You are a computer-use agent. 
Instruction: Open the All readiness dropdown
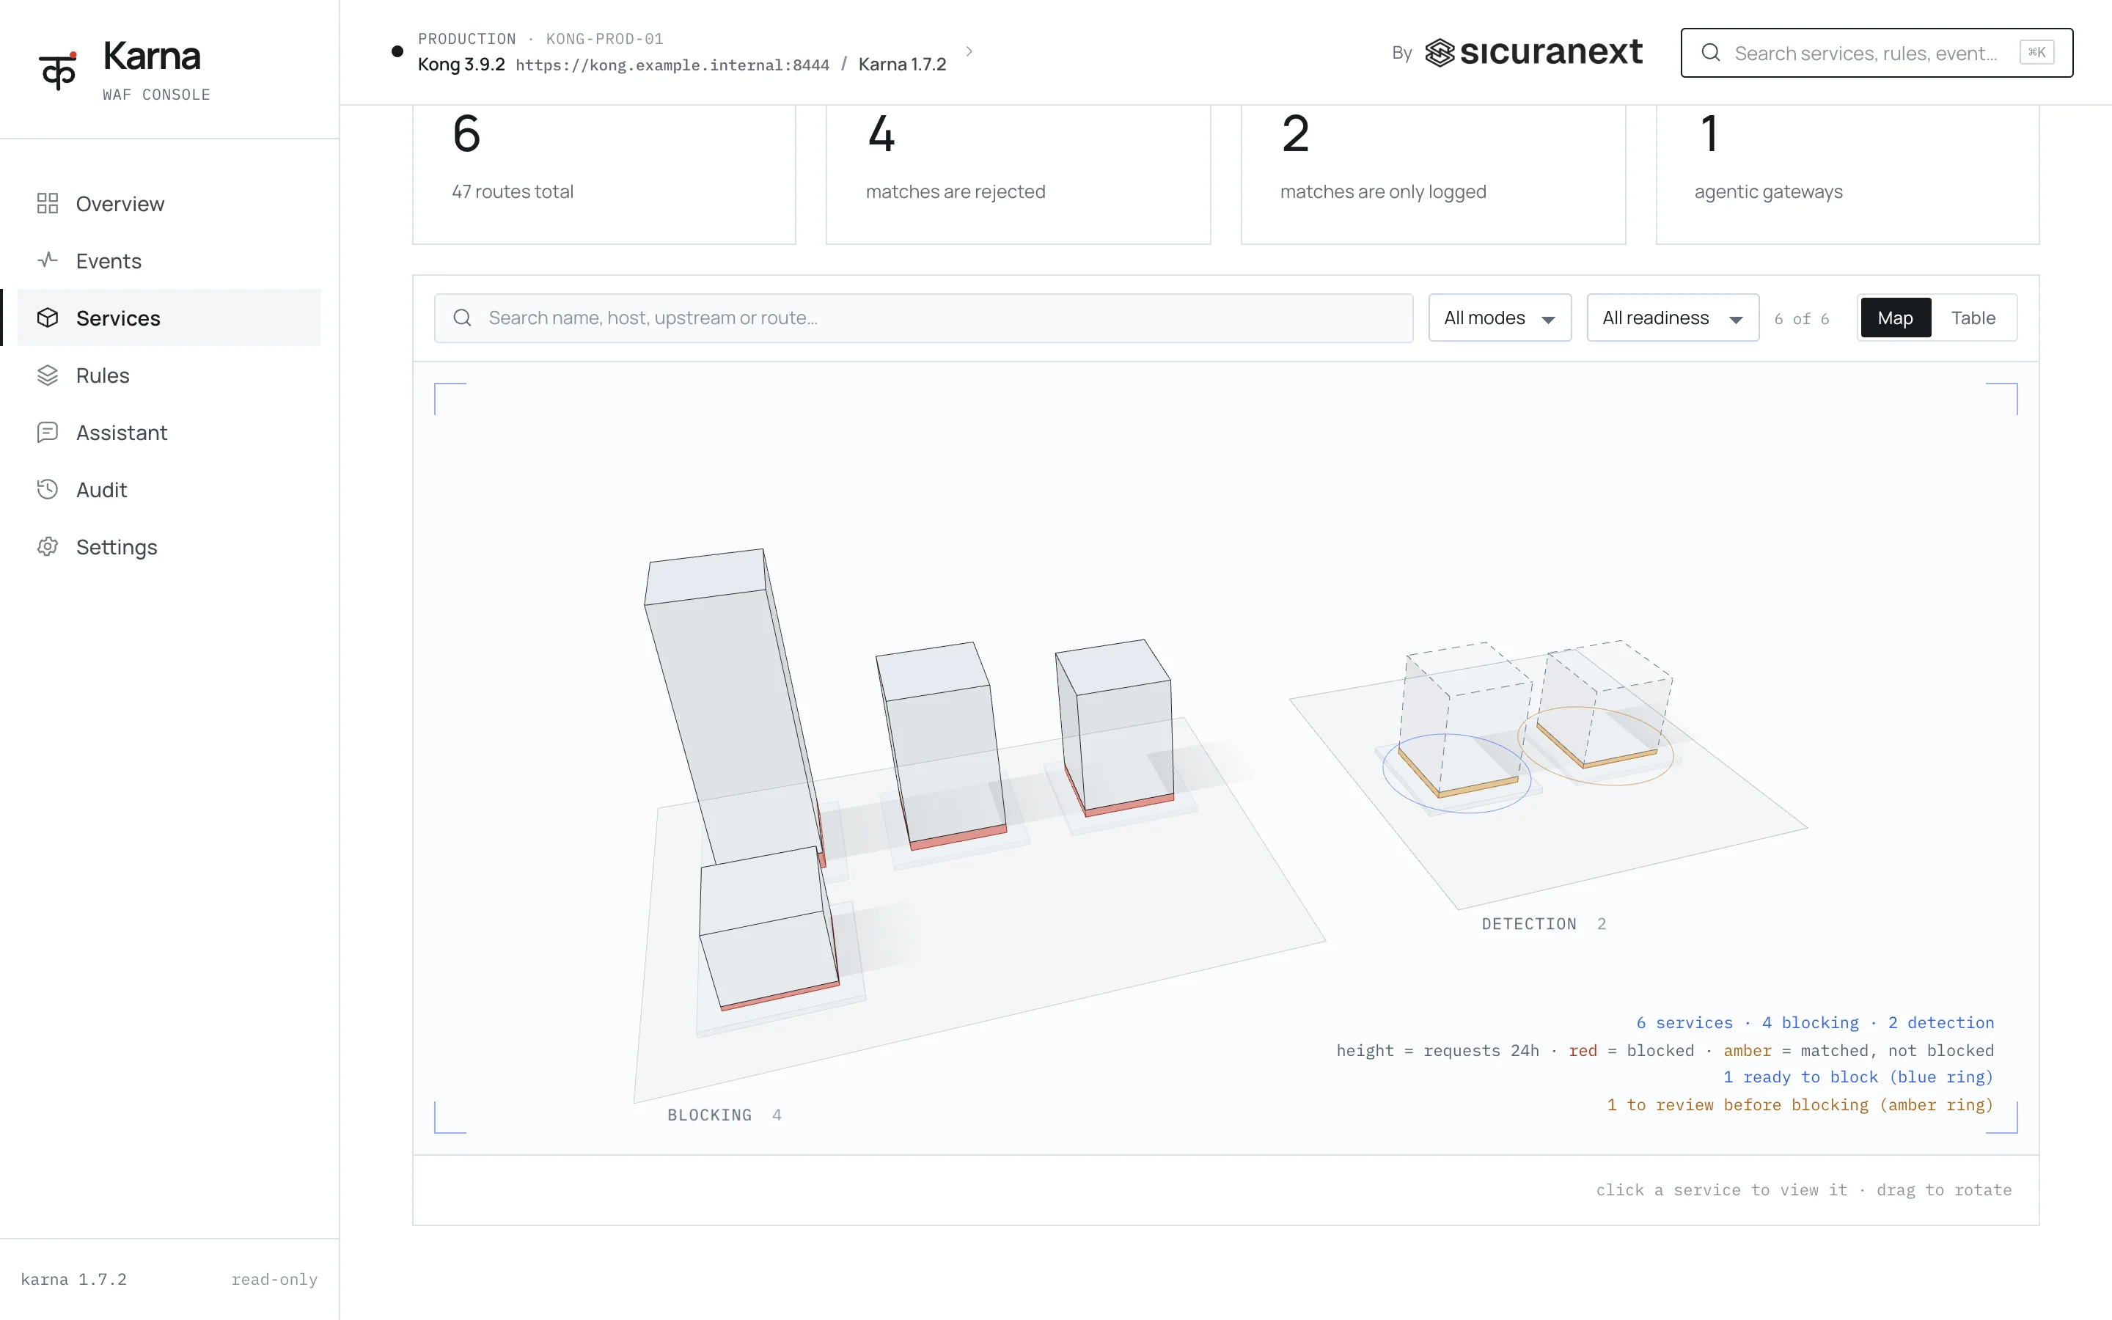pos(1672,318)
